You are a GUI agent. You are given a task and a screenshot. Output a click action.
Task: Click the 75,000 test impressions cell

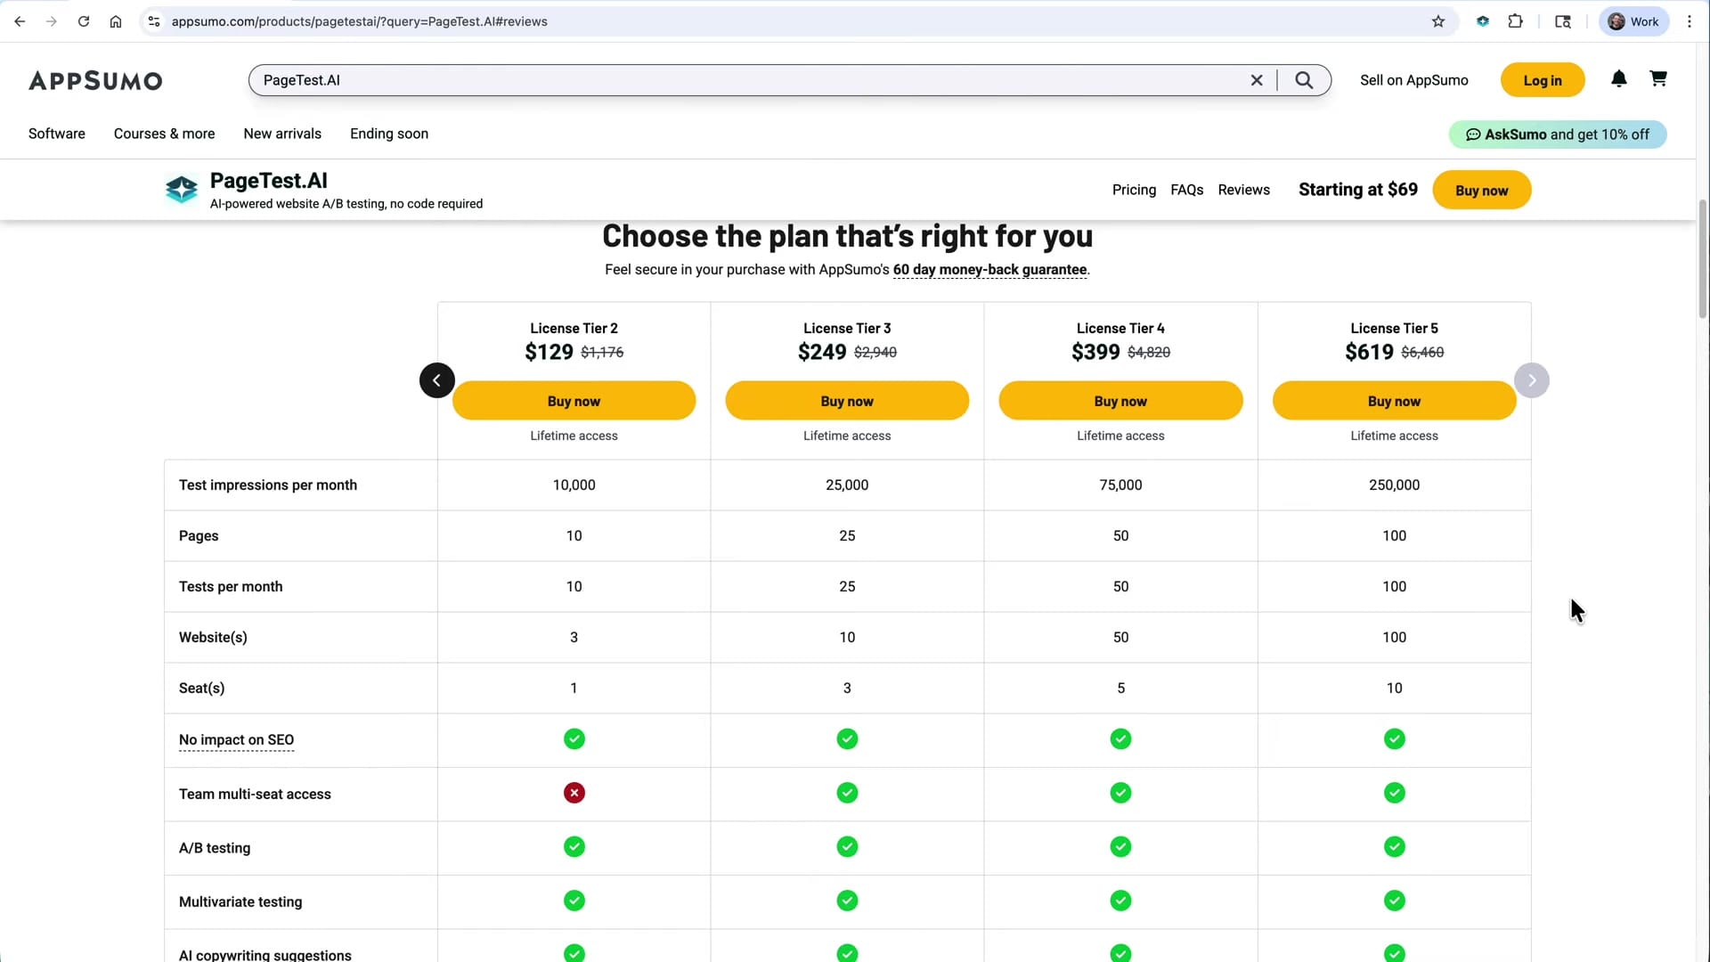pyautogui.click(x=1120, y=485)
